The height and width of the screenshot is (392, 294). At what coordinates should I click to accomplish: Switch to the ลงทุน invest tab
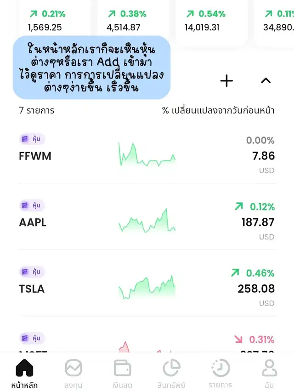pyautogui.click(x=73, y=373)
